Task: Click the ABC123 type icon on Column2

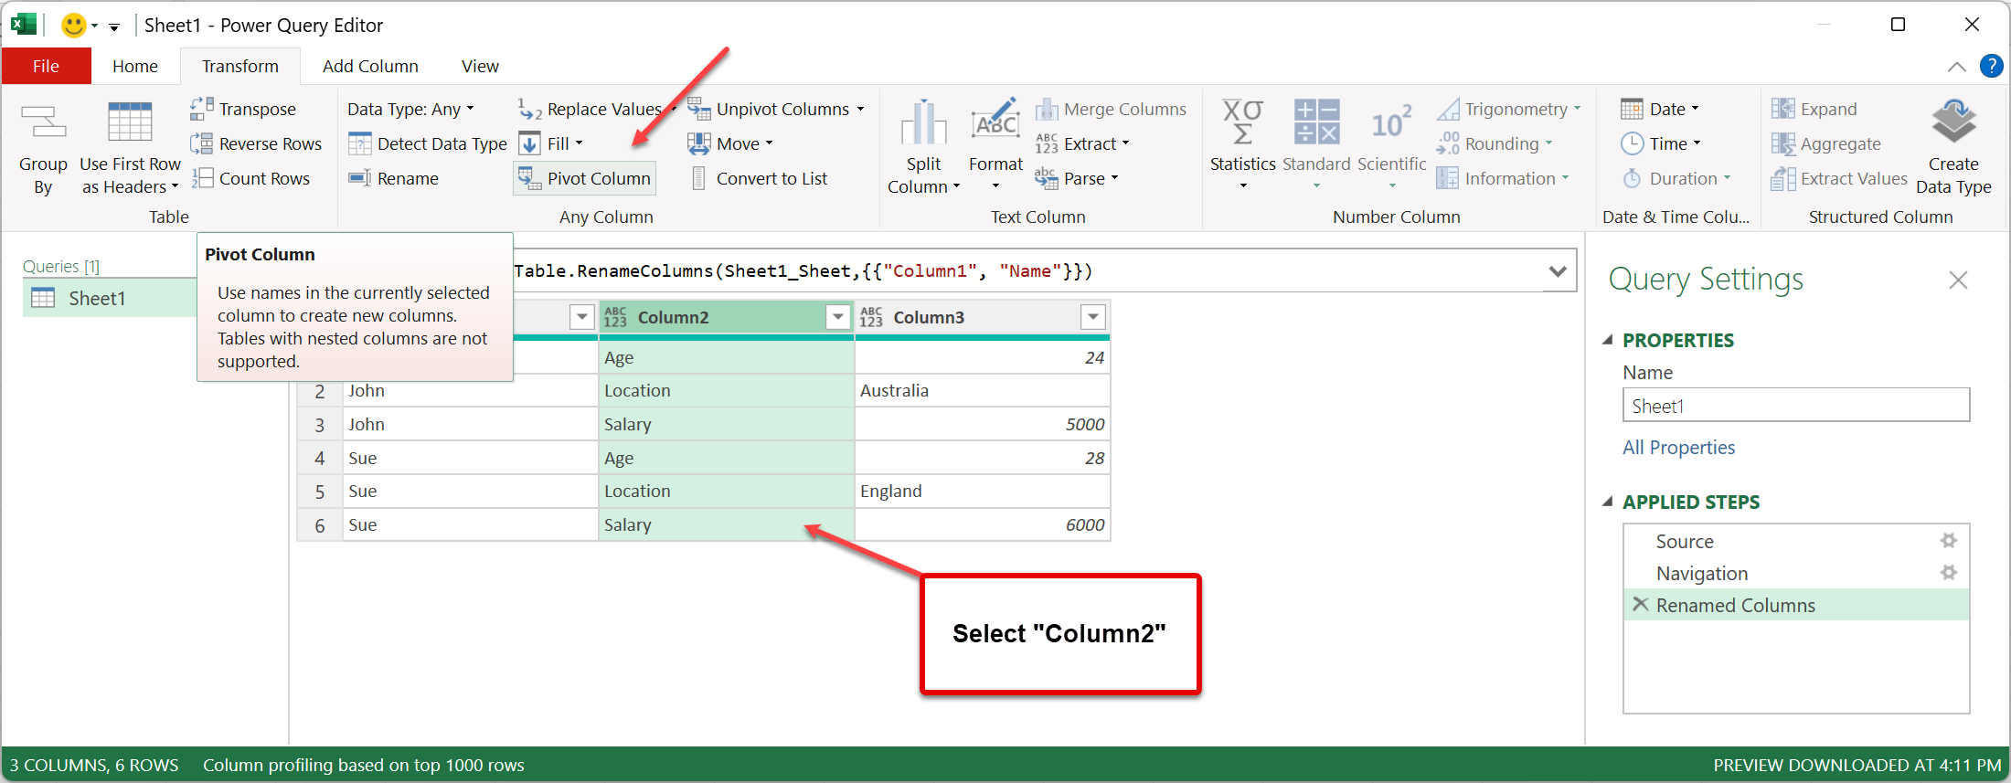Action: [615, 317]
